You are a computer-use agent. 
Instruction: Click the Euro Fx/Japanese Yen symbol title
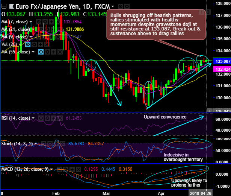48,6
